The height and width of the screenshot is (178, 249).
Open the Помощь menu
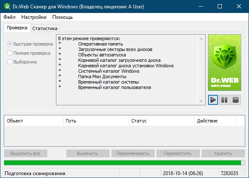point(62,17)
